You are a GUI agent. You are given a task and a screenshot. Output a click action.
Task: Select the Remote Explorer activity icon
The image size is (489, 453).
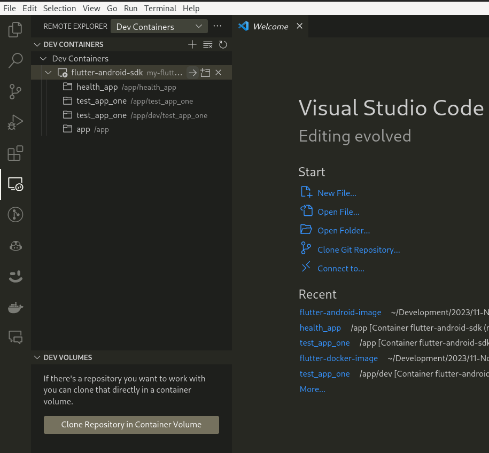click(x=15, y=184)
